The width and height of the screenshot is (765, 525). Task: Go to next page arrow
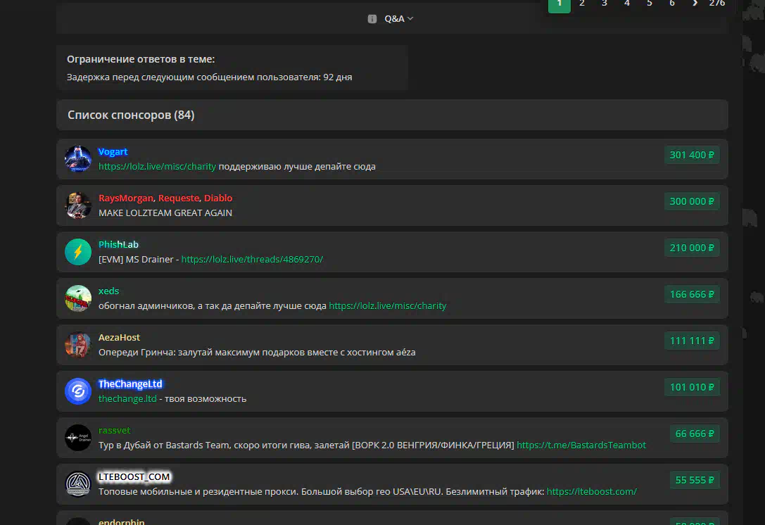[695, 4]
